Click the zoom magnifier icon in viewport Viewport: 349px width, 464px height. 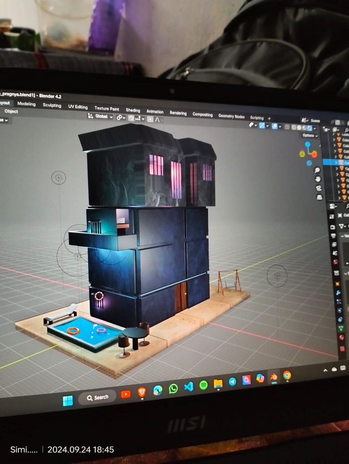(317, 170)
